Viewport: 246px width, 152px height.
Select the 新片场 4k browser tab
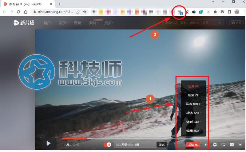point(28,4)
